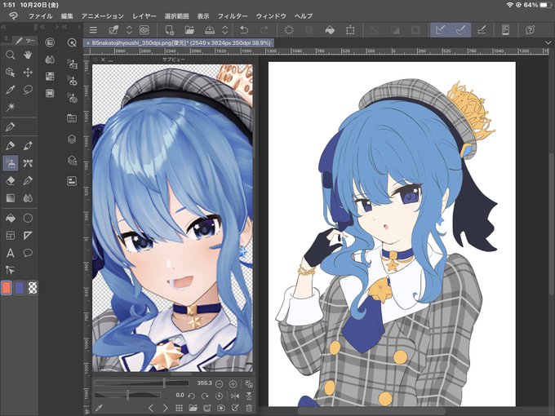The width and height of the screenshot is (555, 416).
Task: Open the smartphone companion mode icon
Action: 506,30
